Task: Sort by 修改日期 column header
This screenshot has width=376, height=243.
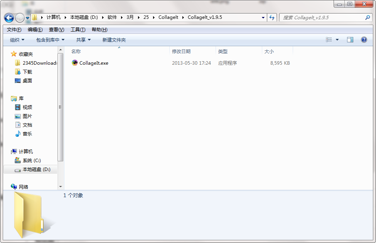Action: [x=181, y=52]
